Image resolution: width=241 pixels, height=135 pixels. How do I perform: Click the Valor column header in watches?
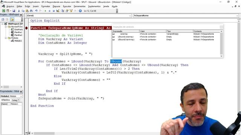click(153, 31)
